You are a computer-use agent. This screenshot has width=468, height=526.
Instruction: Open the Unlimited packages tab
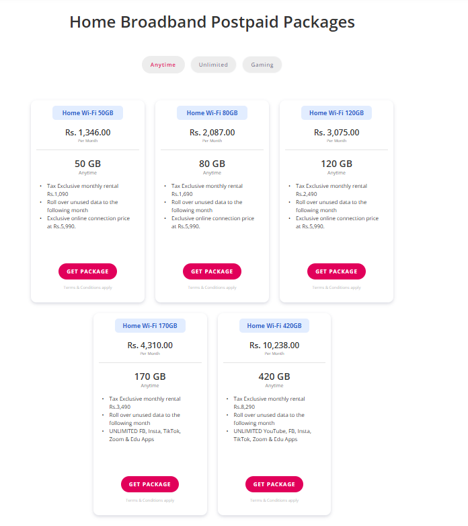[x=213, y=65]
